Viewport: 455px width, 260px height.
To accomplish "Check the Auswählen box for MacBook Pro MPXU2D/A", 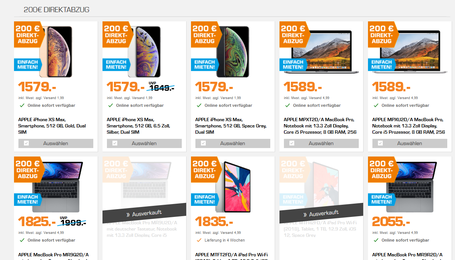I will (380, 143).
